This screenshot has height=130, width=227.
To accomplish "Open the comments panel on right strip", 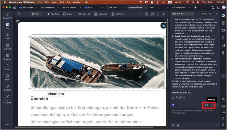I will click(223, 30).
